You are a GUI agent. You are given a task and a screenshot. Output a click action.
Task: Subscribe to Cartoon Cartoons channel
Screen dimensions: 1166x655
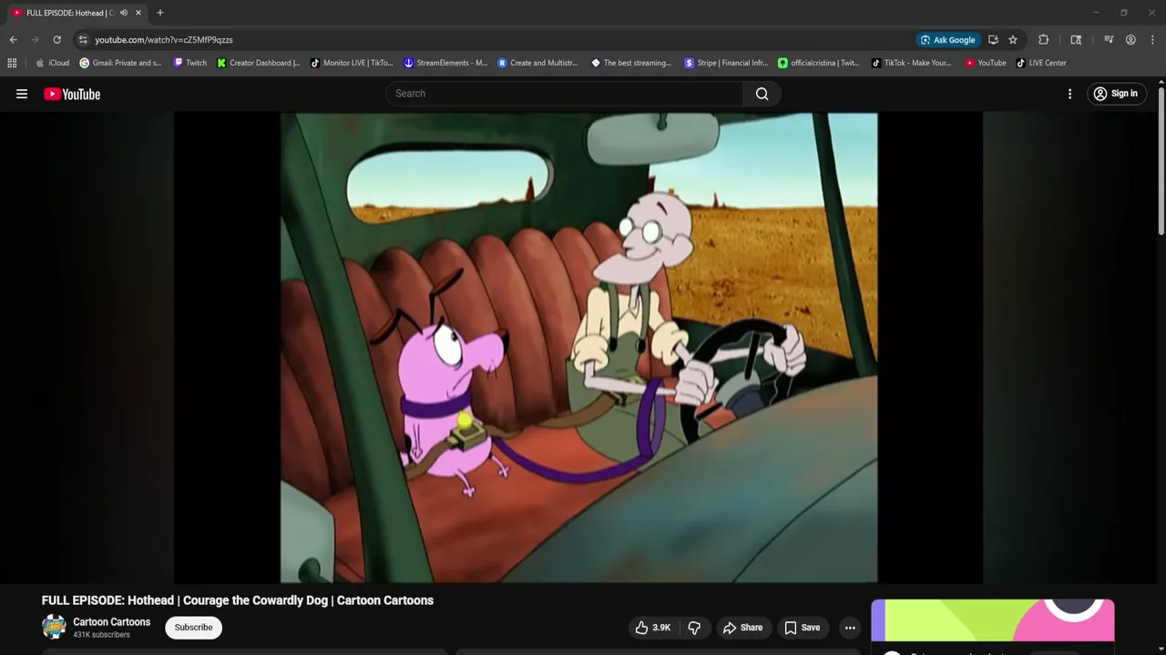[193, 628]
